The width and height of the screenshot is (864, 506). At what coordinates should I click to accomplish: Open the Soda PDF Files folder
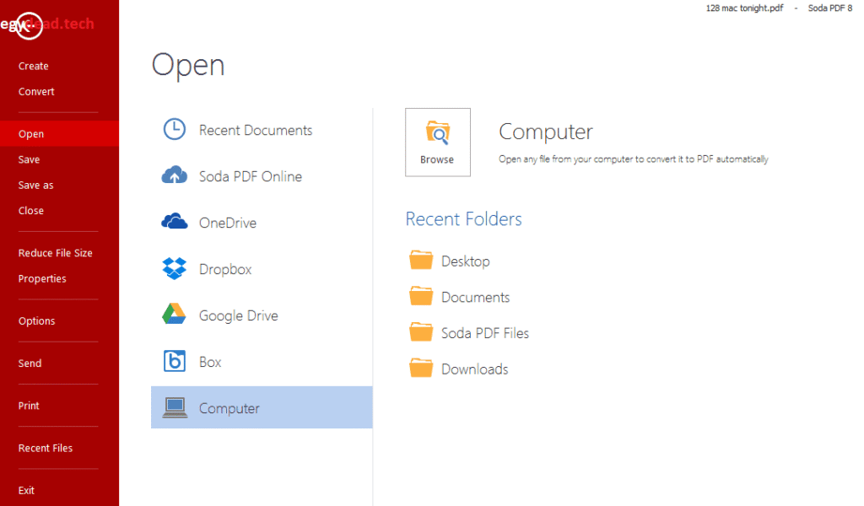coord(485,332)
